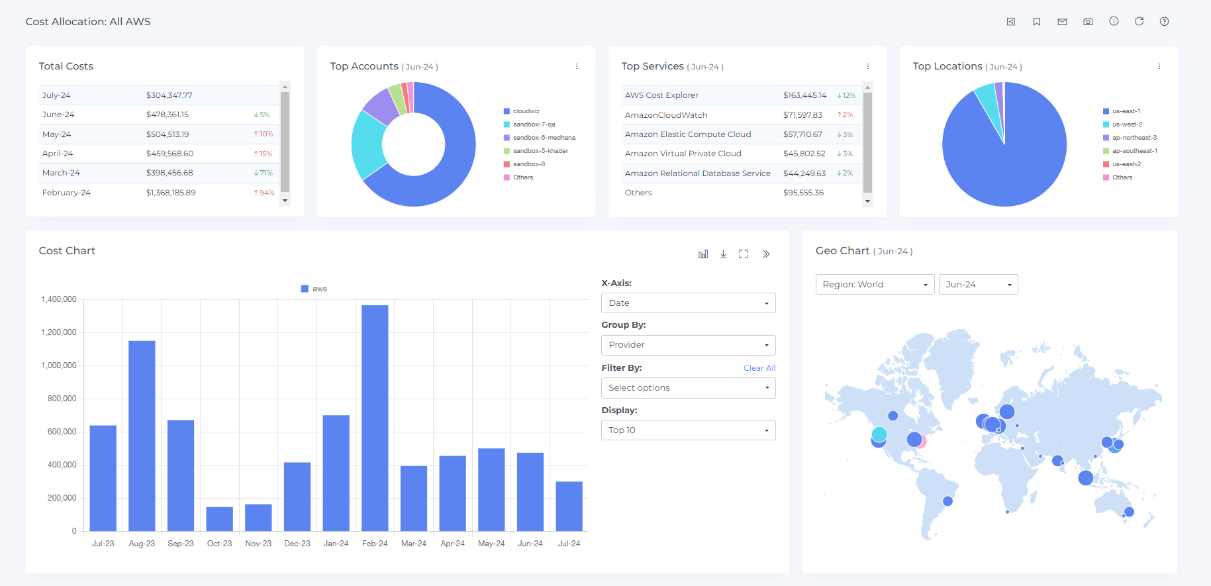
Task: Click the Total Costs scrollbar down arrow
Action: coord(285,201)
